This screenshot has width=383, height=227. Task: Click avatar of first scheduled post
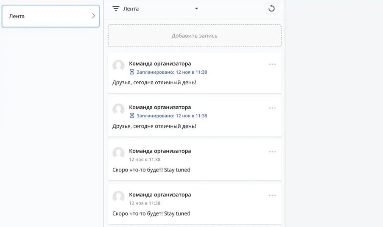coord(118,66)
